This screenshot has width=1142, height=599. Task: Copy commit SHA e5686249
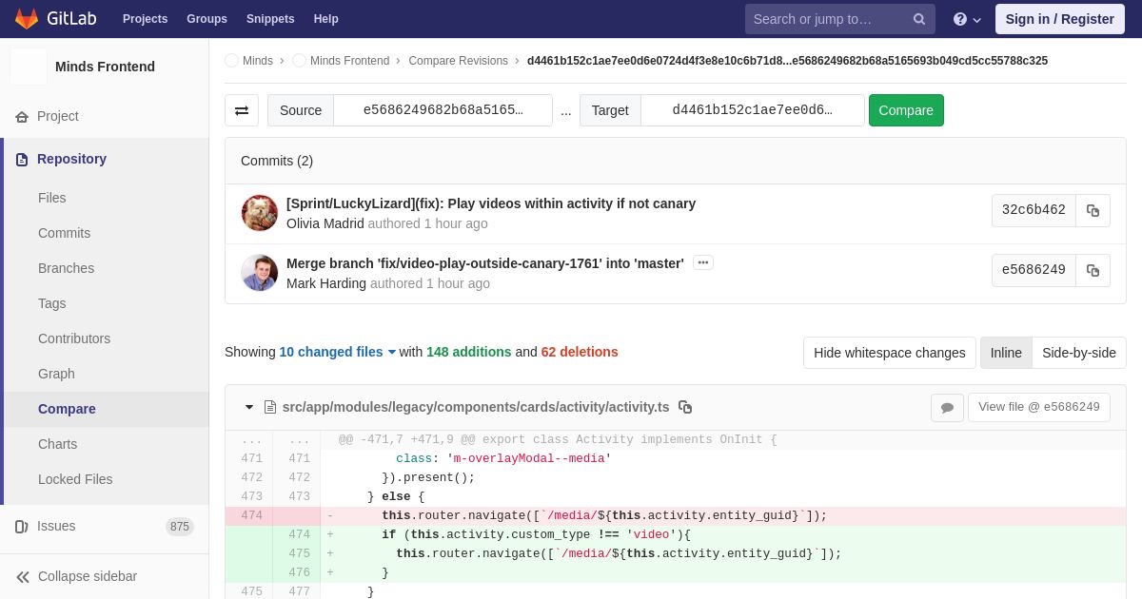coord(1093,271)
